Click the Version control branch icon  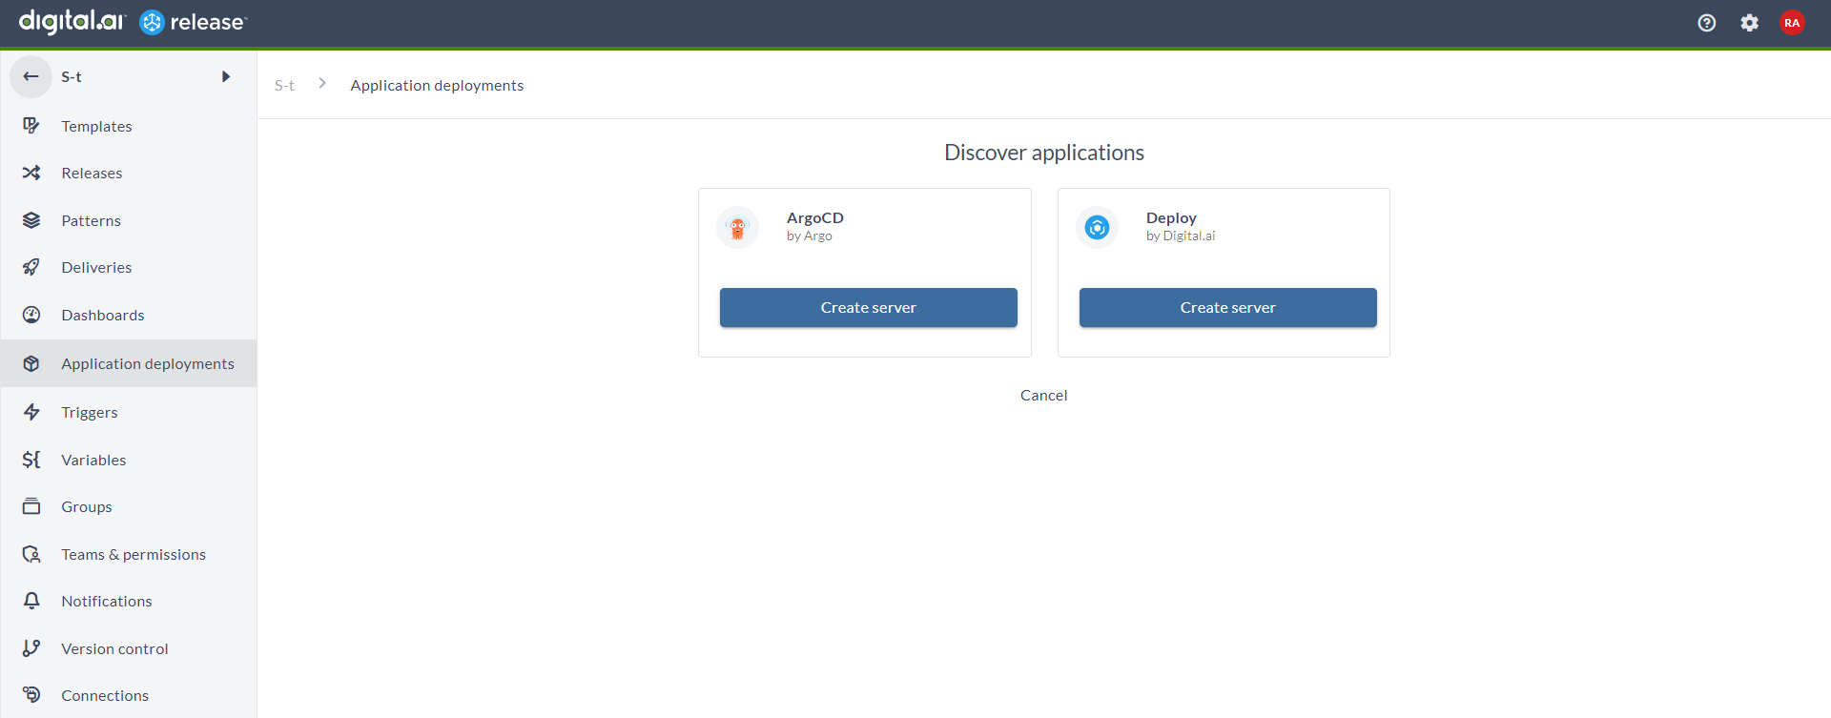(x=31, y=648)
